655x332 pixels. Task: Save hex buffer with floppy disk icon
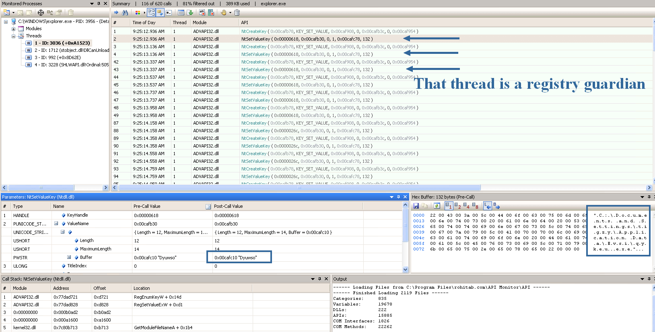[x=416, y=206]
